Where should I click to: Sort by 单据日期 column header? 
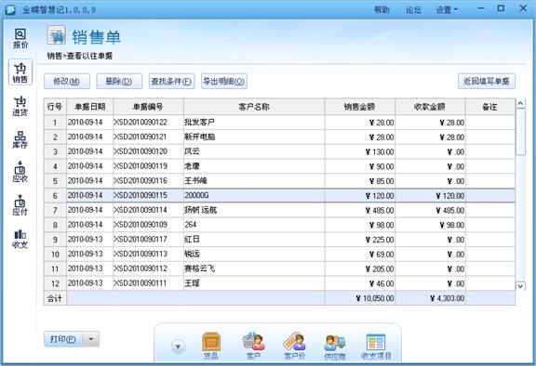(90, 107)
